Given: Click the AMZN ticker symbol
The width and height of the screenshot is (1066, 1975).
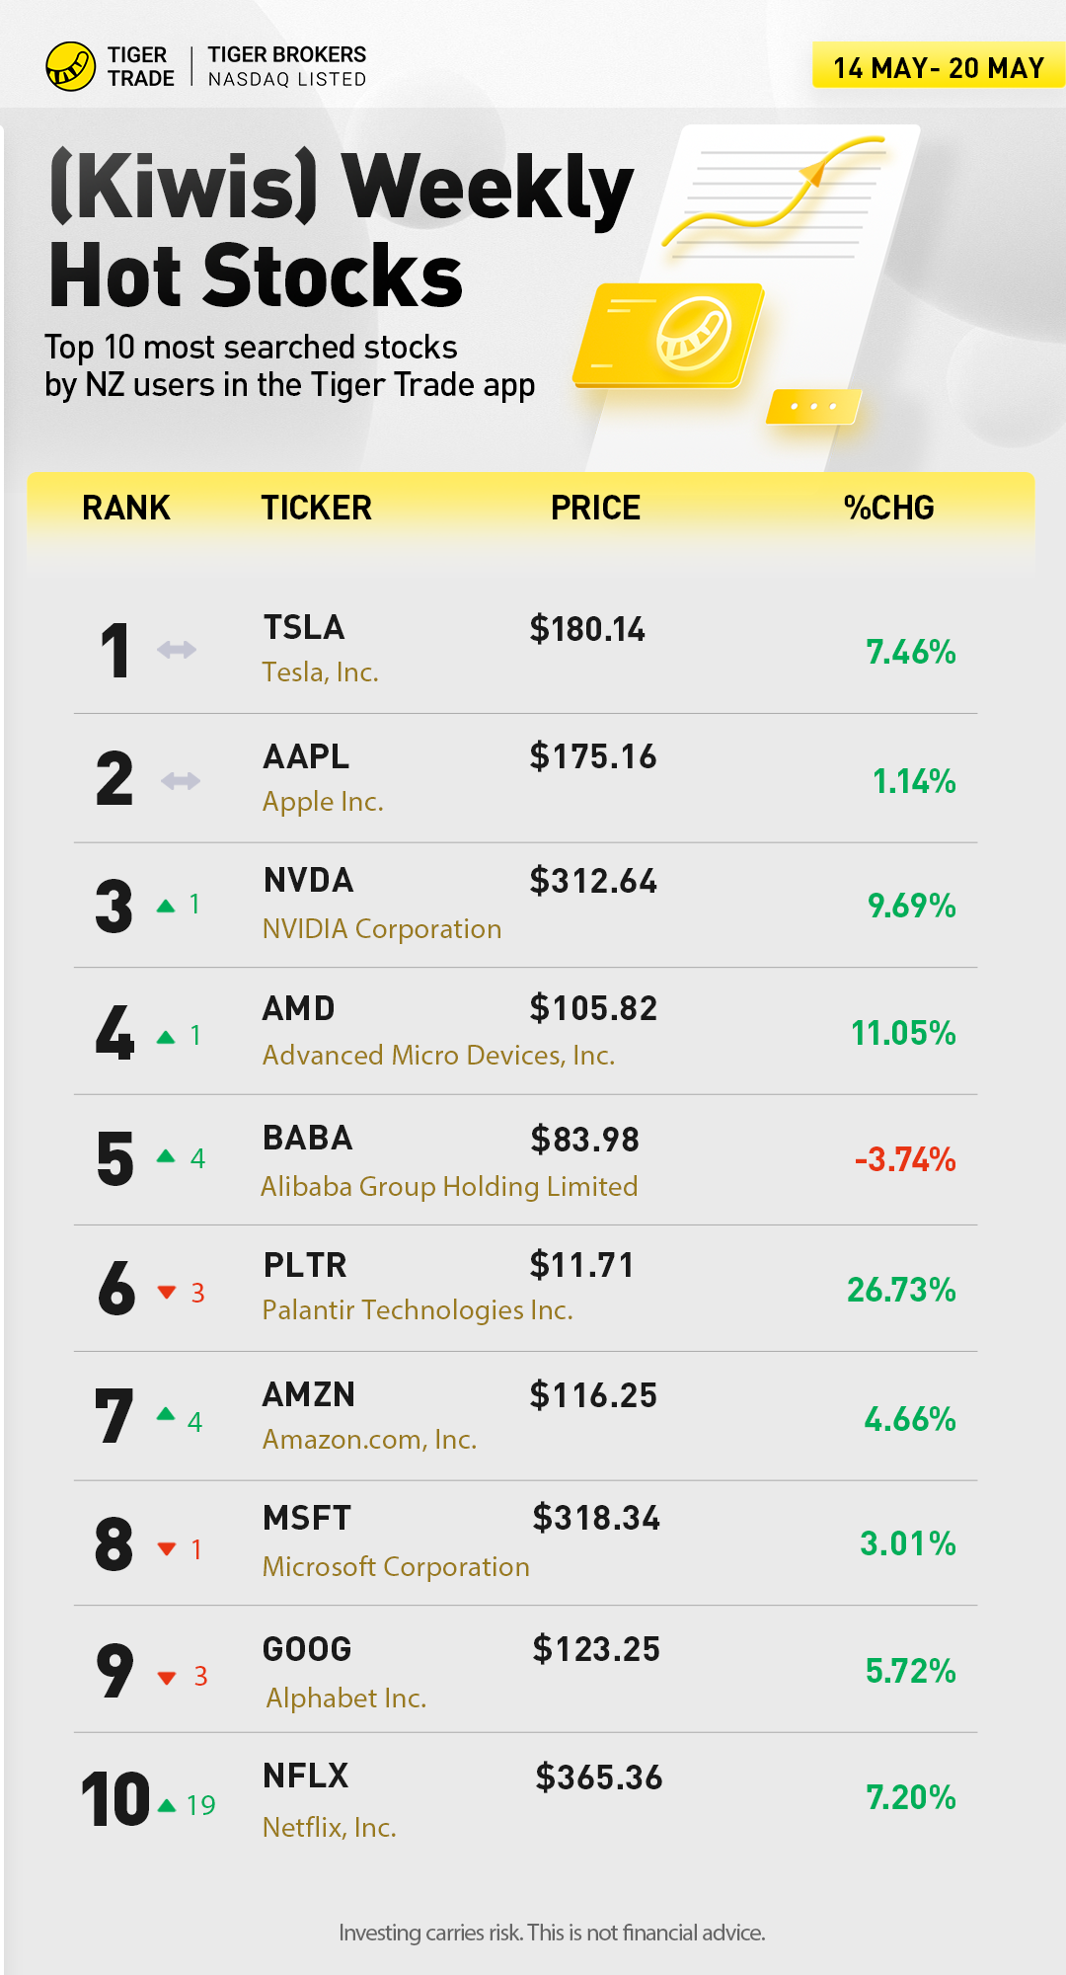Looking at the screenshot, I should click(x=309, y=1394).
